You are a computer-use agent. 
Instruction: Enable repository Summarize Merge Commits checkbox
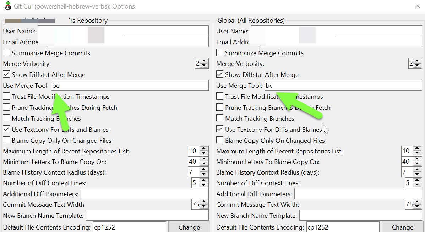click(x=6, y=52)
